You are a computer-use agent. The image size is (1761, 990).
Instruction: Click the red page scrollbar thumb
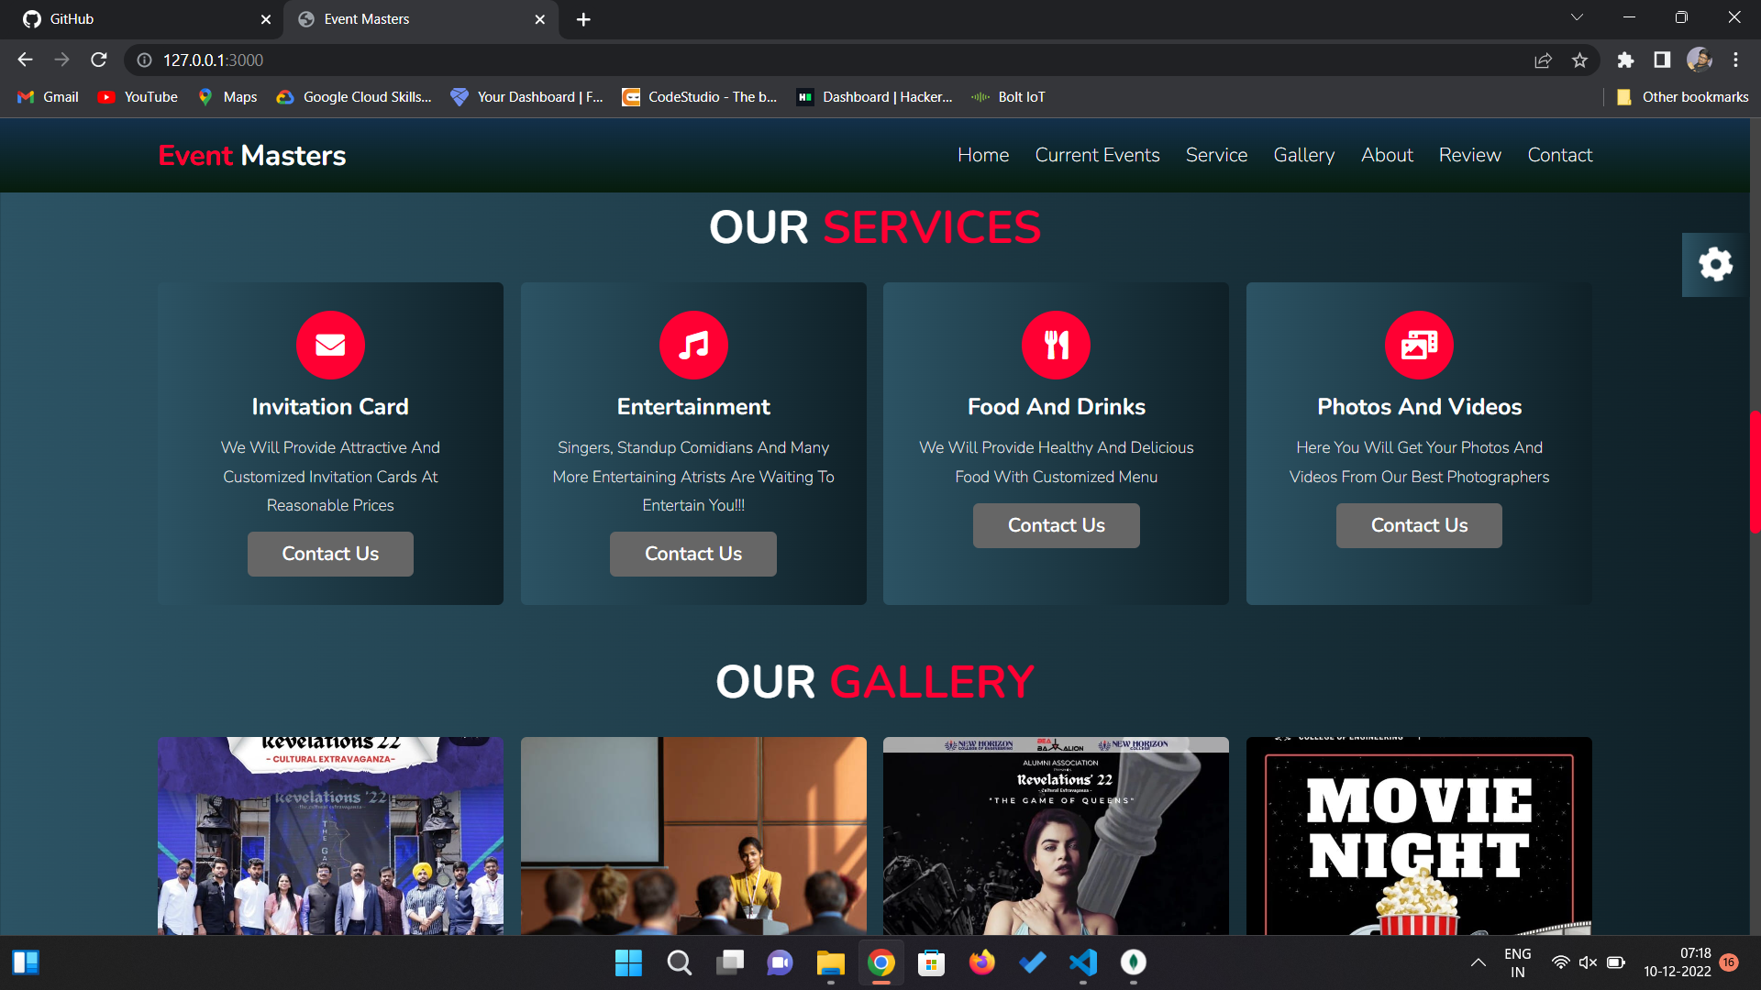pyautogui.click(x=1755, y=472)
